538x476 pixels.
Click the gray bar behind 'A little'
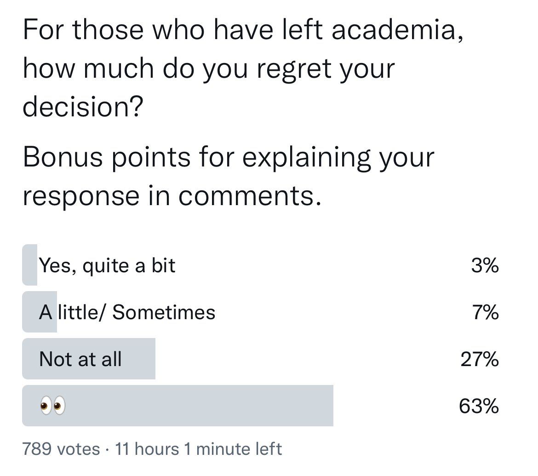click(x=40, y=312)
